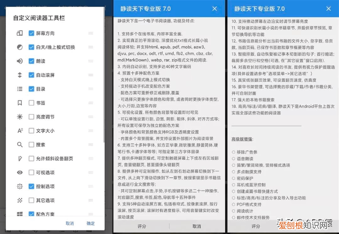The image size is (339, 234).
Task: Select the 阅读统计 bullet item
Action: [242, 211]
